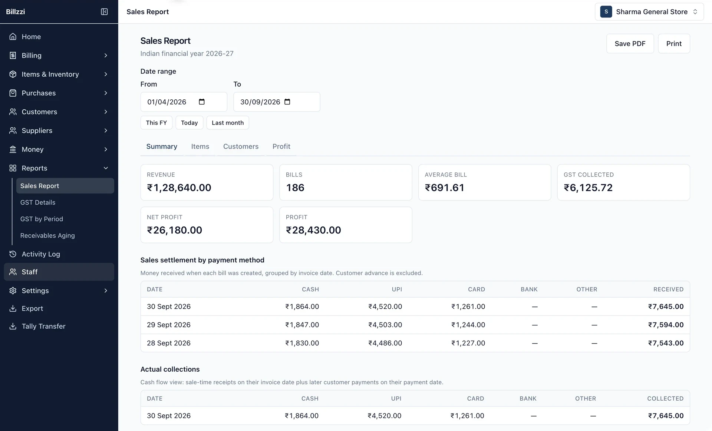Screen dimensions: 712x431
Task: Click the Customers people icon
Action: tap(13, 112)
